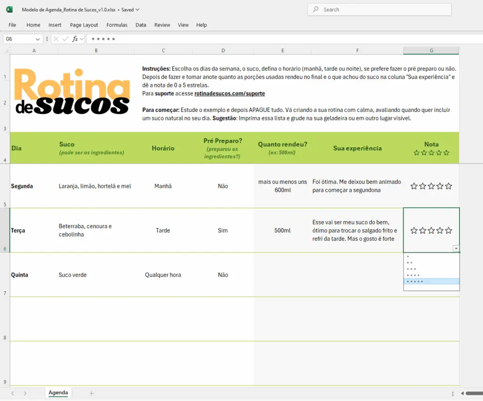The image size is (483, 401).
Task: Go to previous sheet arrow
Action: click(13, 393)
